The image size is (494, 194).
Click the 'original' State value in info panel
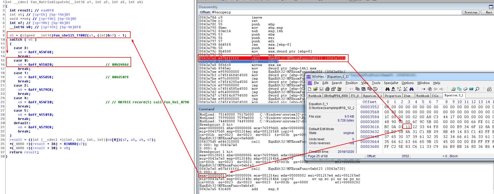349,133
